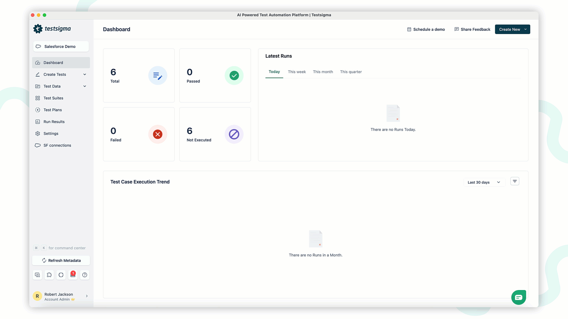Click the Create Tests pencil icon
The image size is (568, 319).
coord(38,74)
